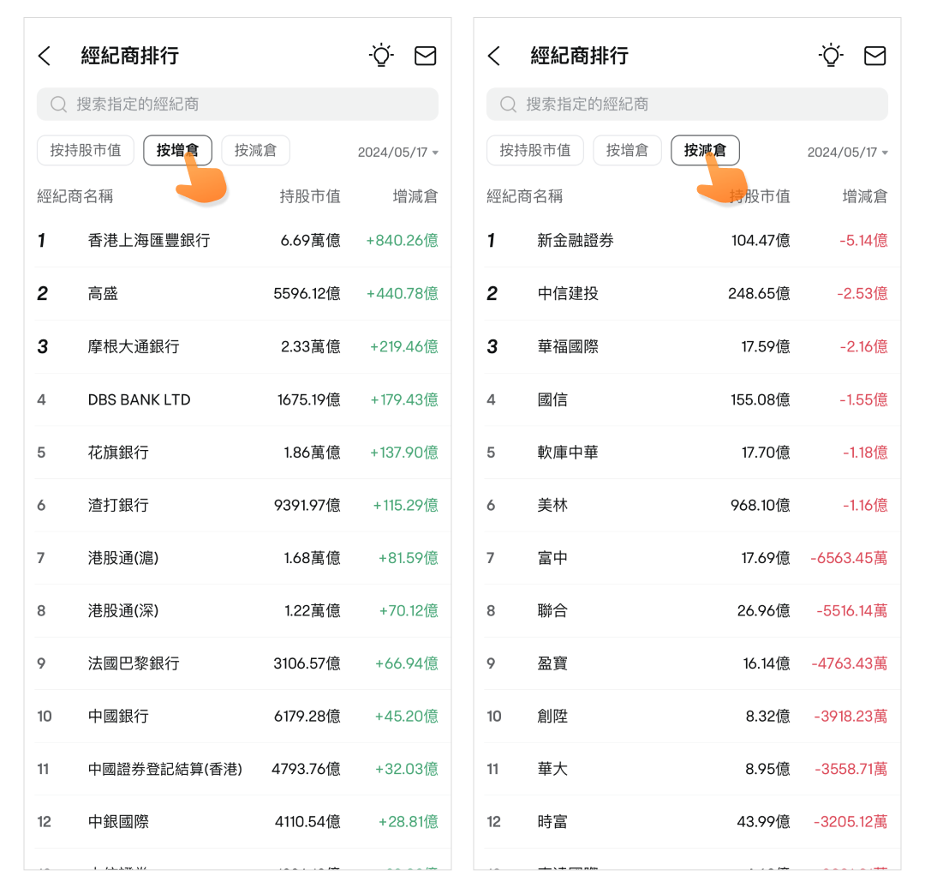Select the 按持股市值 filter in left screen

tap(85, 151)
